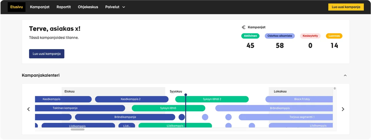Open the Syksyn lähtö 2 campaign bar
The width and height of the screenshot is (371, 140).
click(x=212, y=99)
